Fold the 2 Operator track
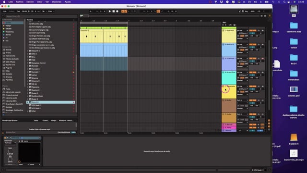Viewport: 307px width, 173px height. [x=223, y=31]
